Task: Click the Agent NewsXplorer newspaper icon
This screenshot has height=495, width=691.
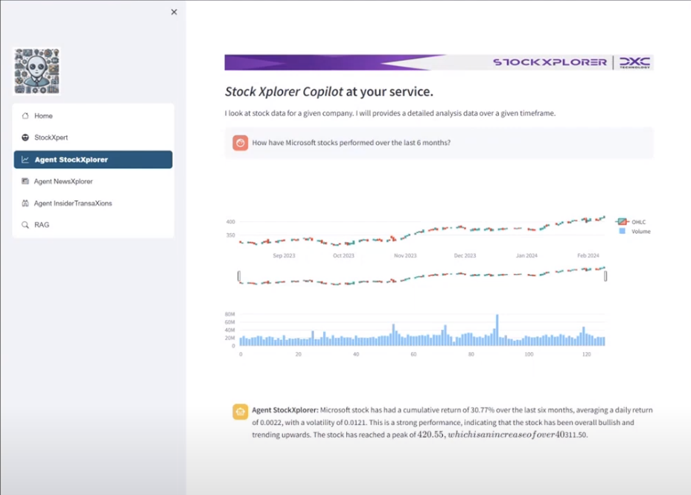Action: 25,181
